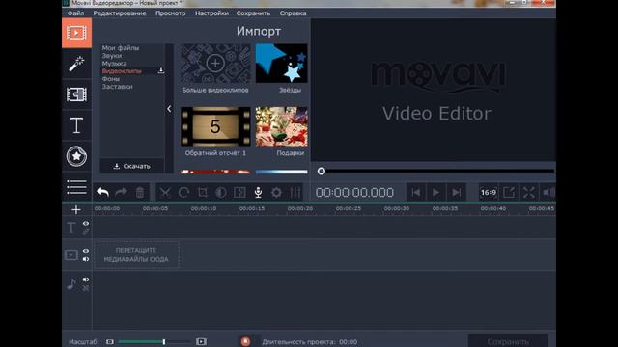Open the Настройки menu
The width and height of the screenshot is (618, 347).
pos(211,13)
